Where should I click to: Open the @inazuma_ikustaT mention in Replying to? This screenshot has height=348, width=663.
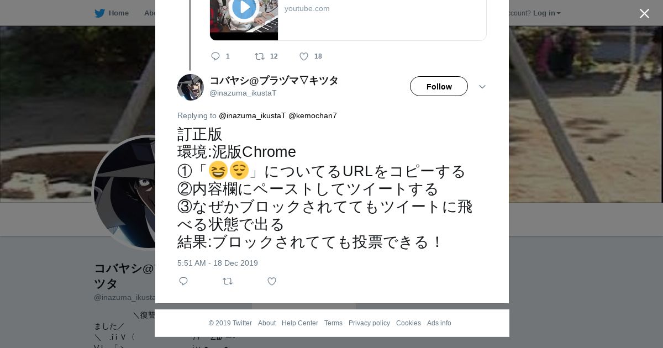click(252, 115)
